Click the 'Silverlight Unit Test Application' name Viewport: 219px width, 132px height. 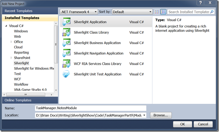pos(98,74)
